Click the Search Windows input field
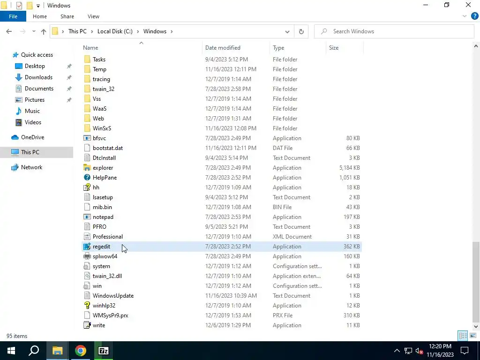The image size is (480, 360). [394, 31]
